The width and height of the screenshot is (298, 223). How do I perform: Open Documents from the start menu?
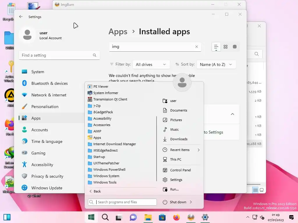[175, 110]
